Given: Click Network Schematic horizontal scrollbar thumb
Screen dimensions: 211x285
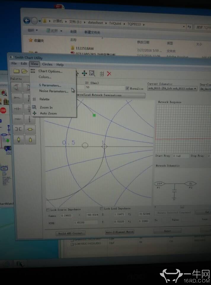Looking at the screenshot, I should [182, 207].
